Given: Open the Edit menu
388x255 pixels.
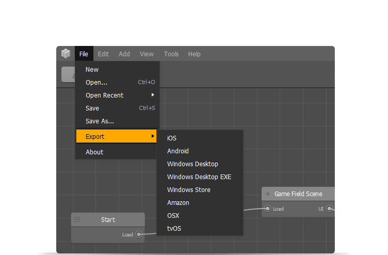Looking at the screenshot, I should (103, 54).
